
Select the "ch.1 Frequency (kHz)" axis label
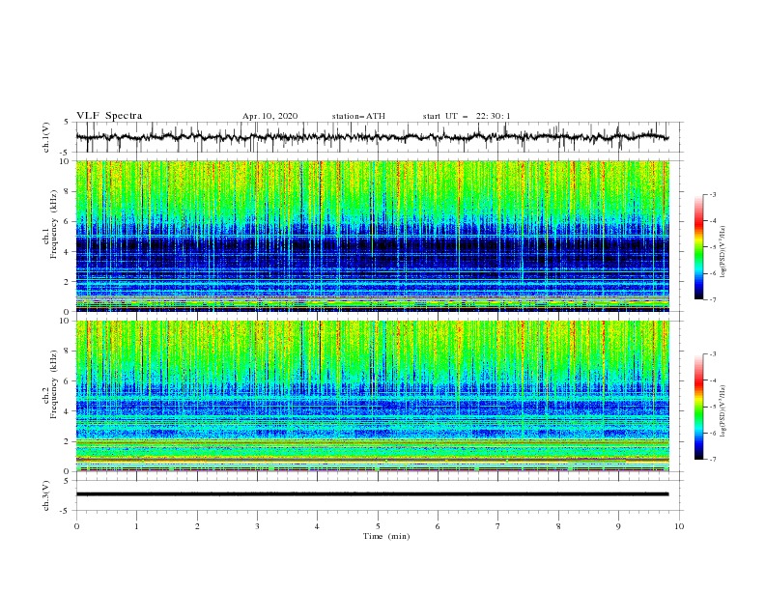50,222
